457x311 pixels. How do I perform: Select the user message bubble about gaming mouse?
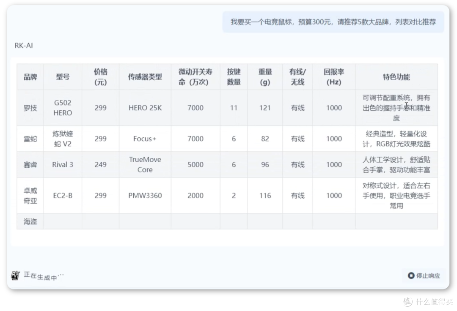click(333, 22)
